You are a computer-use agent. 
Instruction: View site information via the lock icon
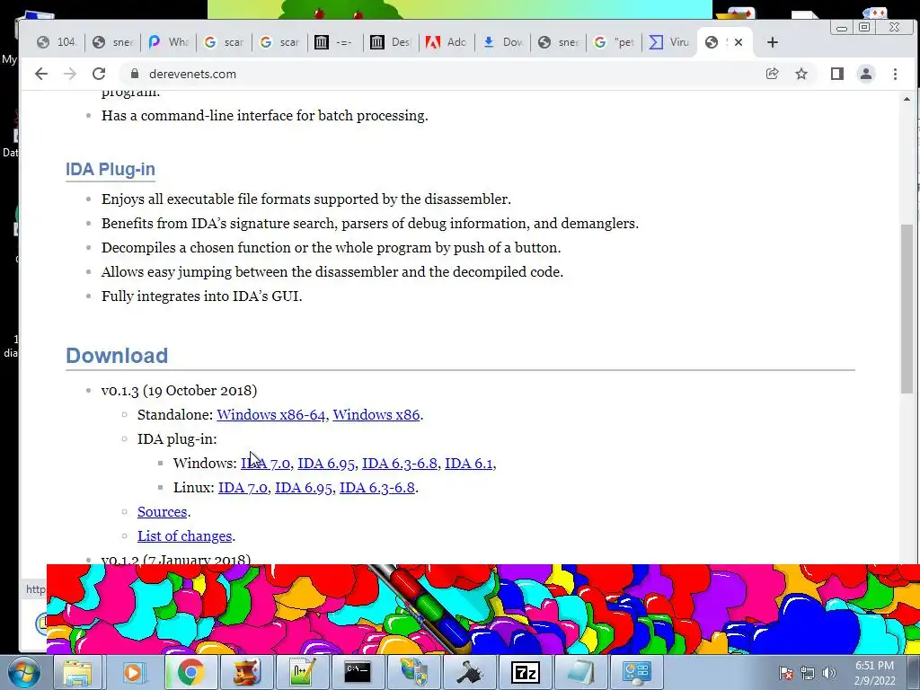135,74
